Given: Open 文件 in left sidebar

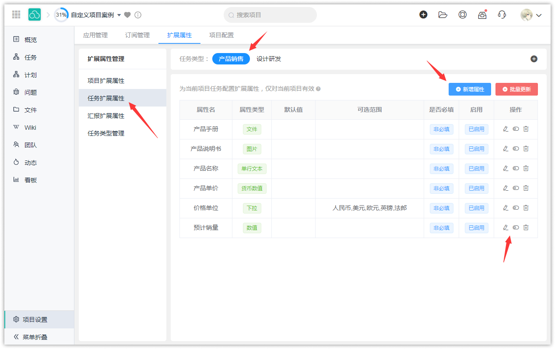Looking at the screenshot, I should tap(39, 110).
